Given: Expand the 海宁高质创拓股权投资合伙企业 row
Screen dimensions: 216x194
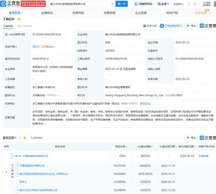Looking at the screenshot, I should pos(17,174).
